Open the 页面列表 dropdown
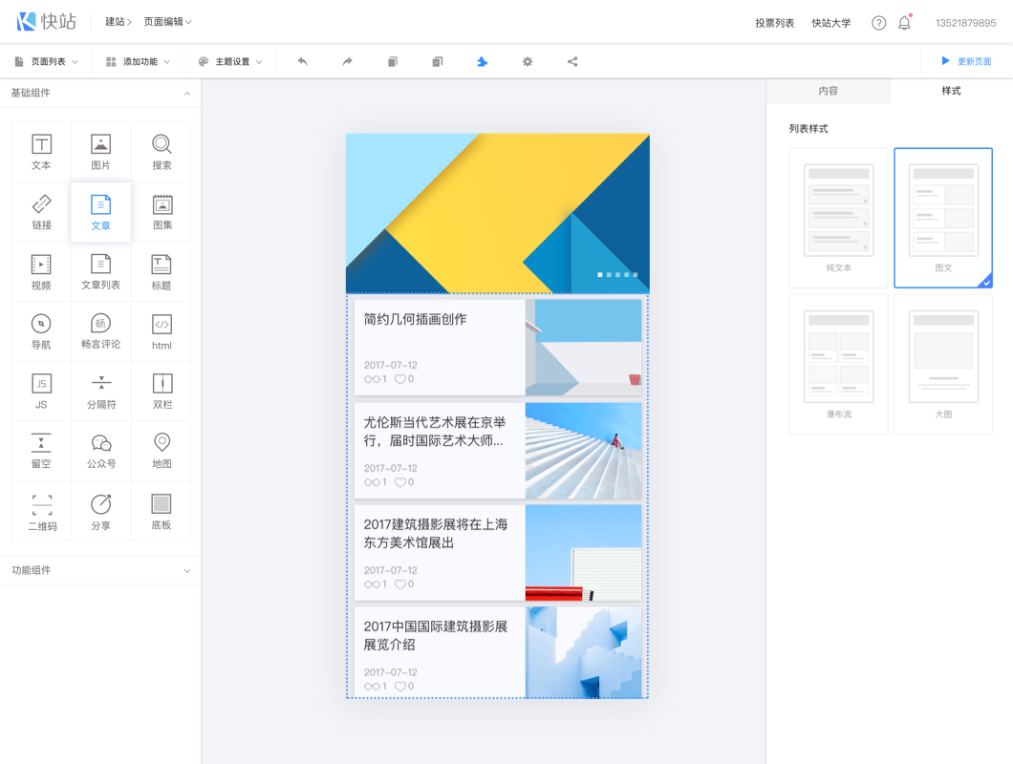The width and height of the screenshot is (1013, 764). [x=47, y=62]
